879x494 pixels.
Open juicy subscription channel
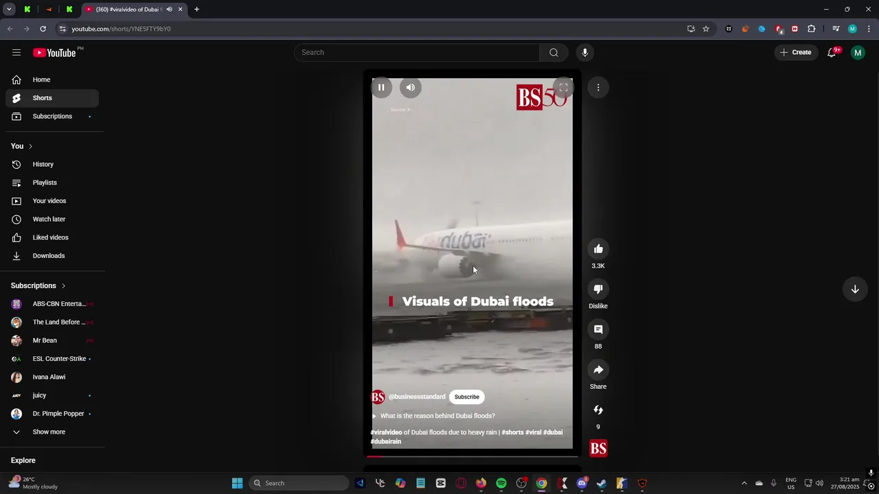(52, 395)
